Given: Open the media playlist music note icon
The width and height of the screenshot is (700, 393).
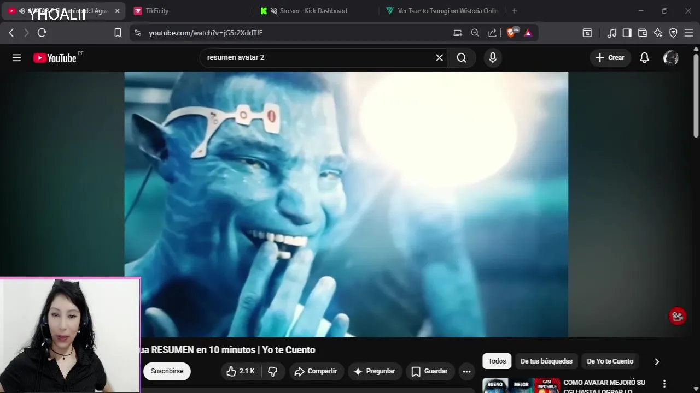Looking at the screenshot, I should [612, 33].
